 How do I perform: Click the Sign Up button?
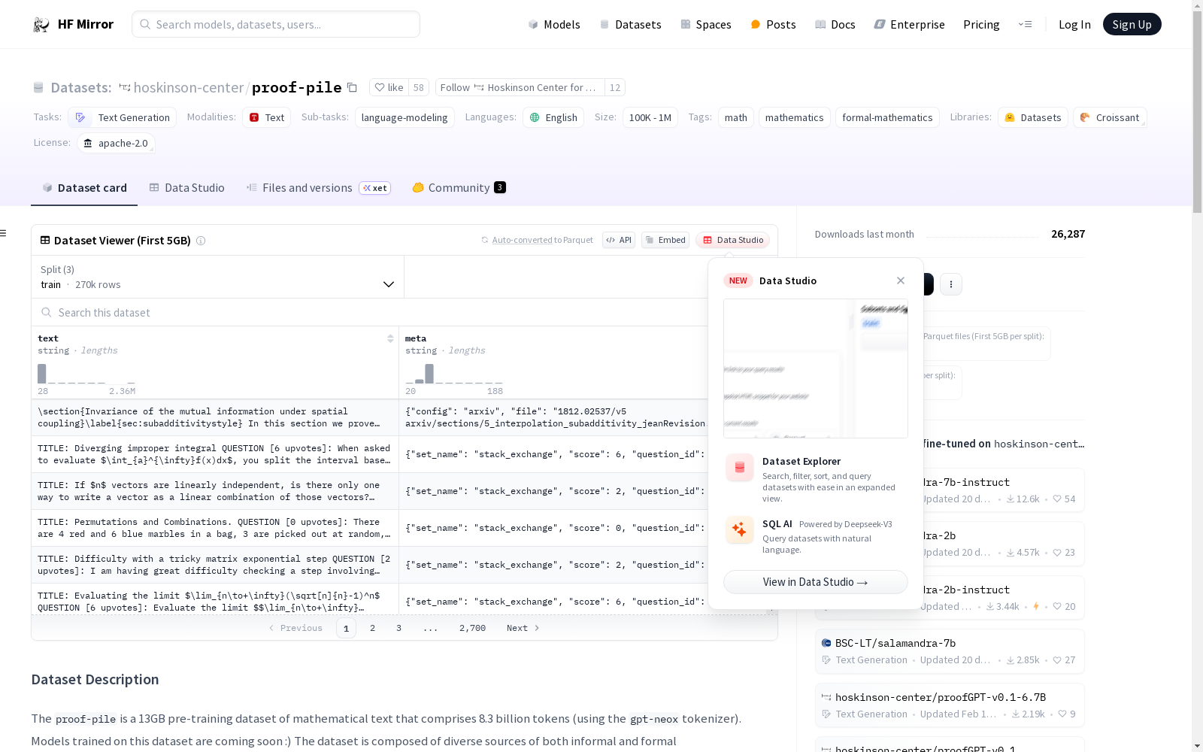(1132, 24)
